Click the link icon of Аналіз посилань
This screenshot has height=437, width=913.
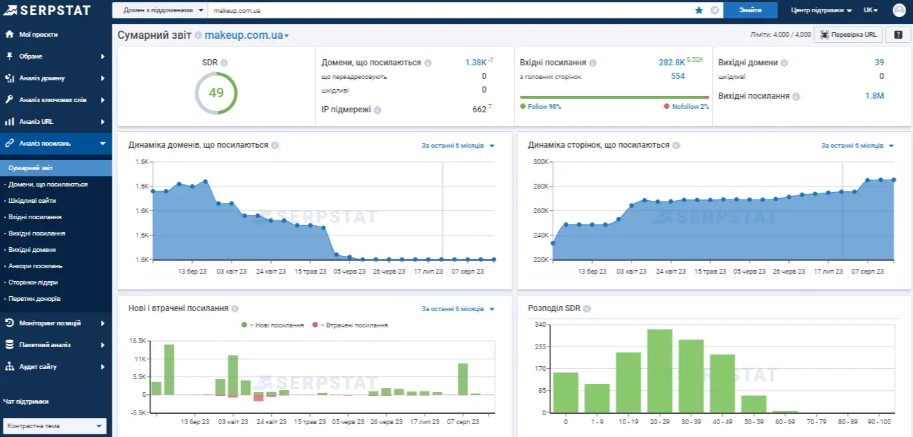pyautogui.click(x=9, y=143)
